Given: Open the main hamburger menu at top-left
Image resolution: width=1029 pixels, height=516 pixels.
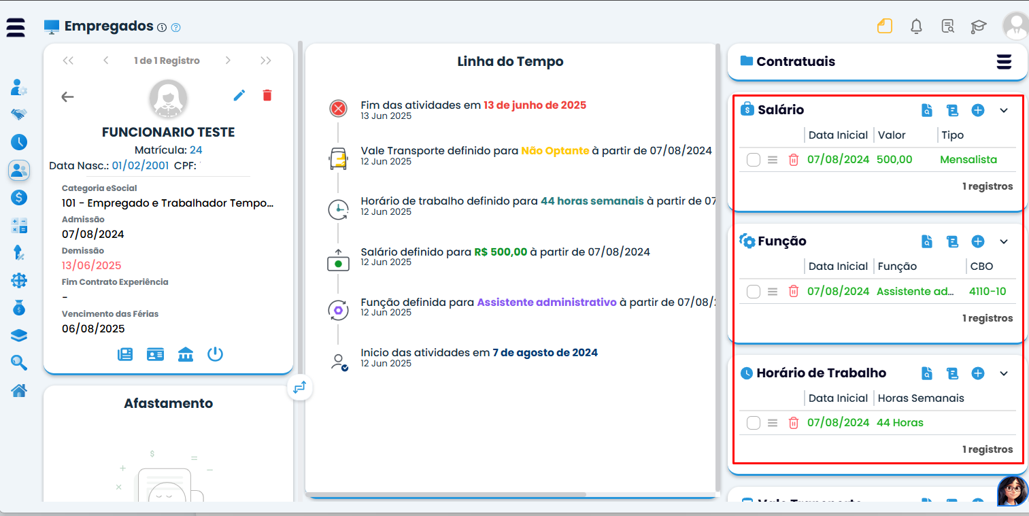Looking at the screenshot, I should pyautogui.click(x=16, y=27).
